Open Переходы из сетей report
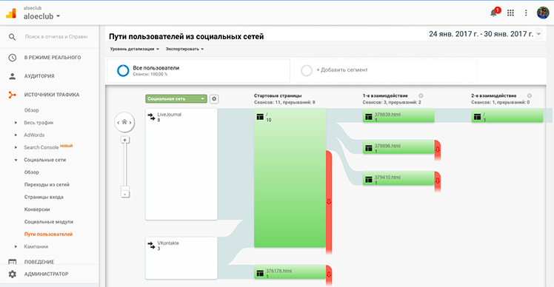This screenshot has height=287, width=554. pos(47,185)
